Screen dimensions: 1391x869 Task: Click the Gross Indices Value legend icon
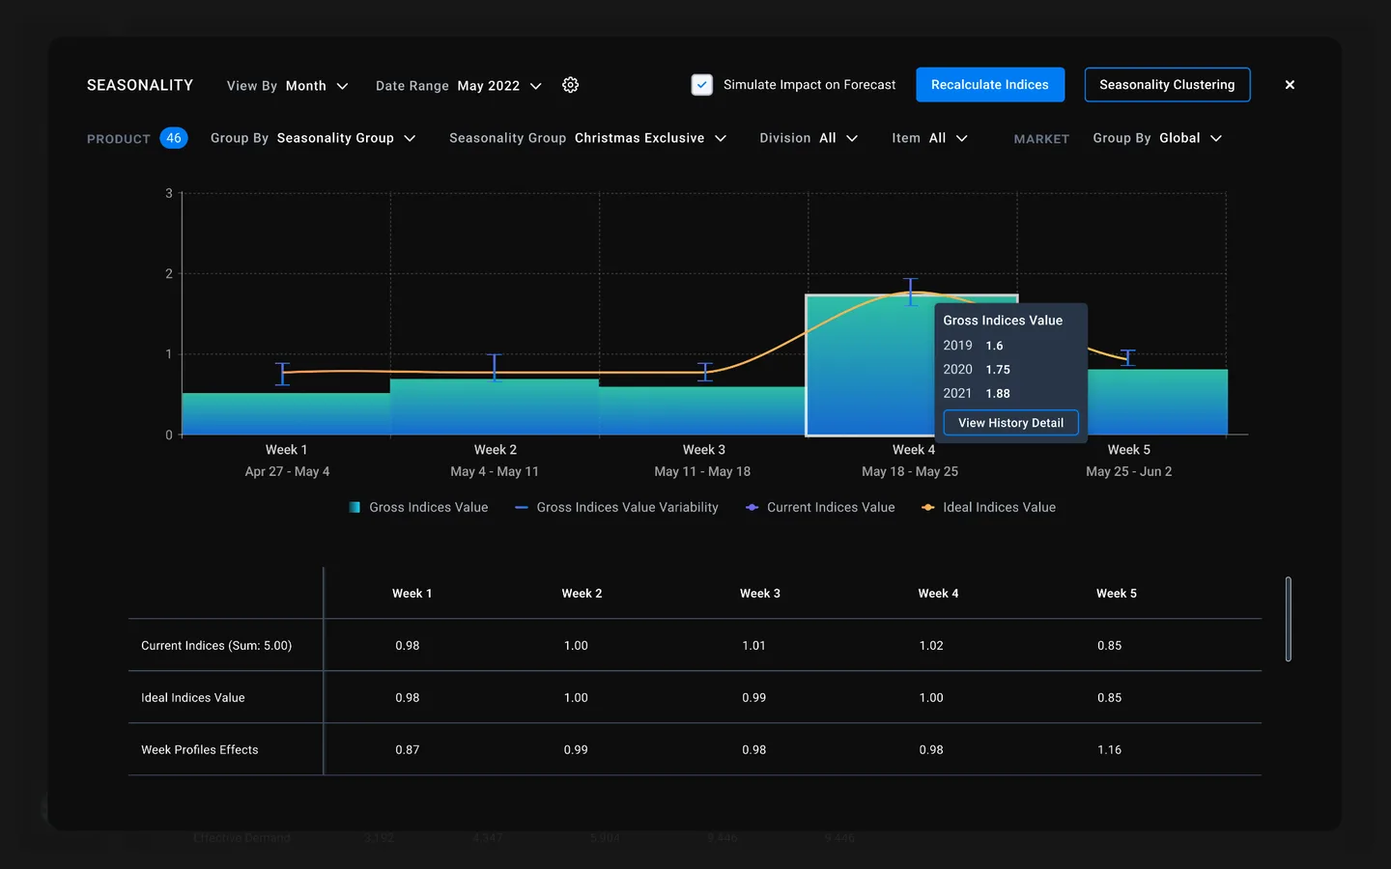pyautogui.click(x=355, y=507)
